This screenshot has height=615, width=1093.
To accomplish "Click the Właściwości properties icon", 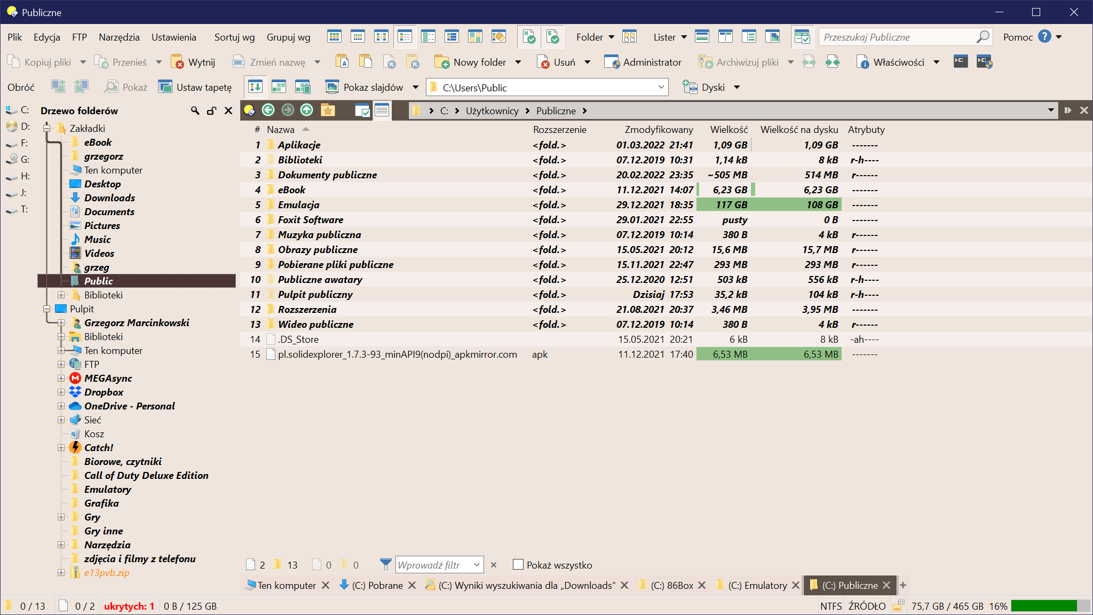I will coord(862,62).
